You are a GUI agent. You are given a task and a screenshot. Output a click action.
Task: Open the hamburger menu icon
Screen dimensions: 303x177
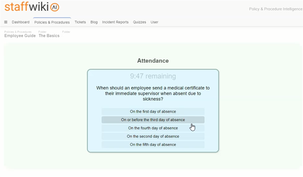pos(6,22)
